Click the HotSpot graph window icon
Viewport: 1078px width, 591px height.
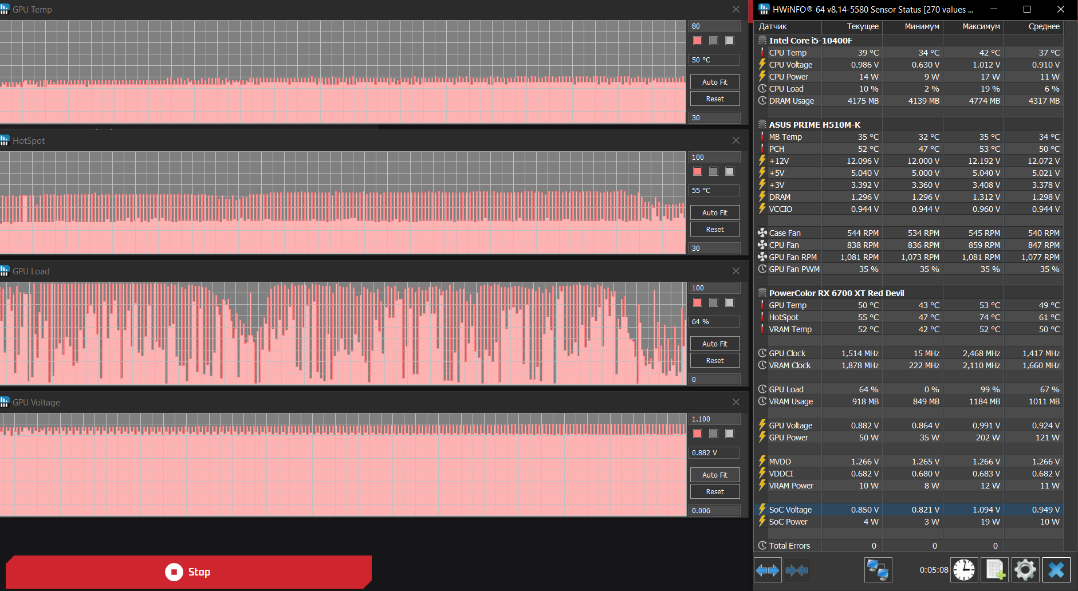(x=5, y=140)
